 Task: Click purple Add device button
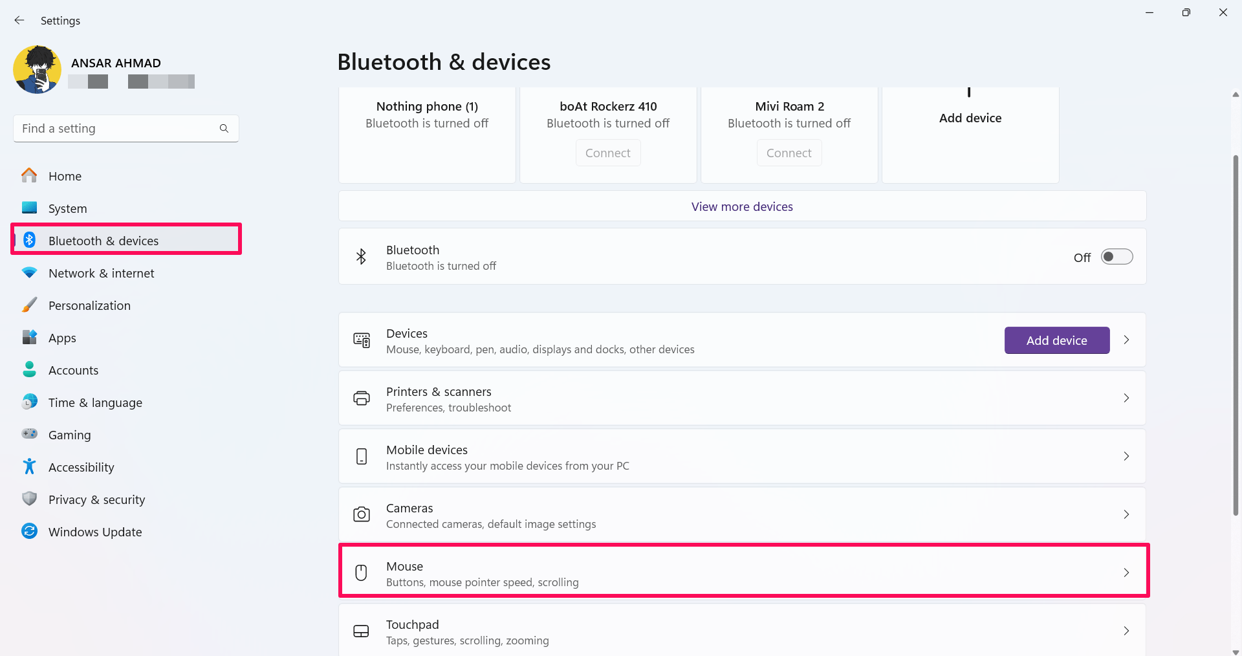[1057, 340]
